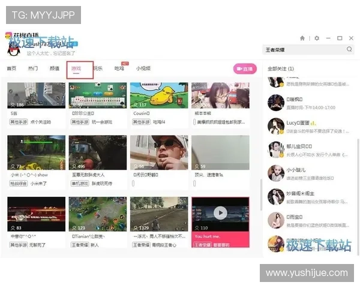
Task: Open Tianian stream with 123 viewers
Action: pyautogui.click(x=98, y=214)
